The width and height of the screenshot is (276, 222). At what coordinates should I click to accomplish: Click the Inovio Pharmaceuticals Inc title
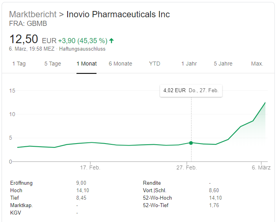118,15
